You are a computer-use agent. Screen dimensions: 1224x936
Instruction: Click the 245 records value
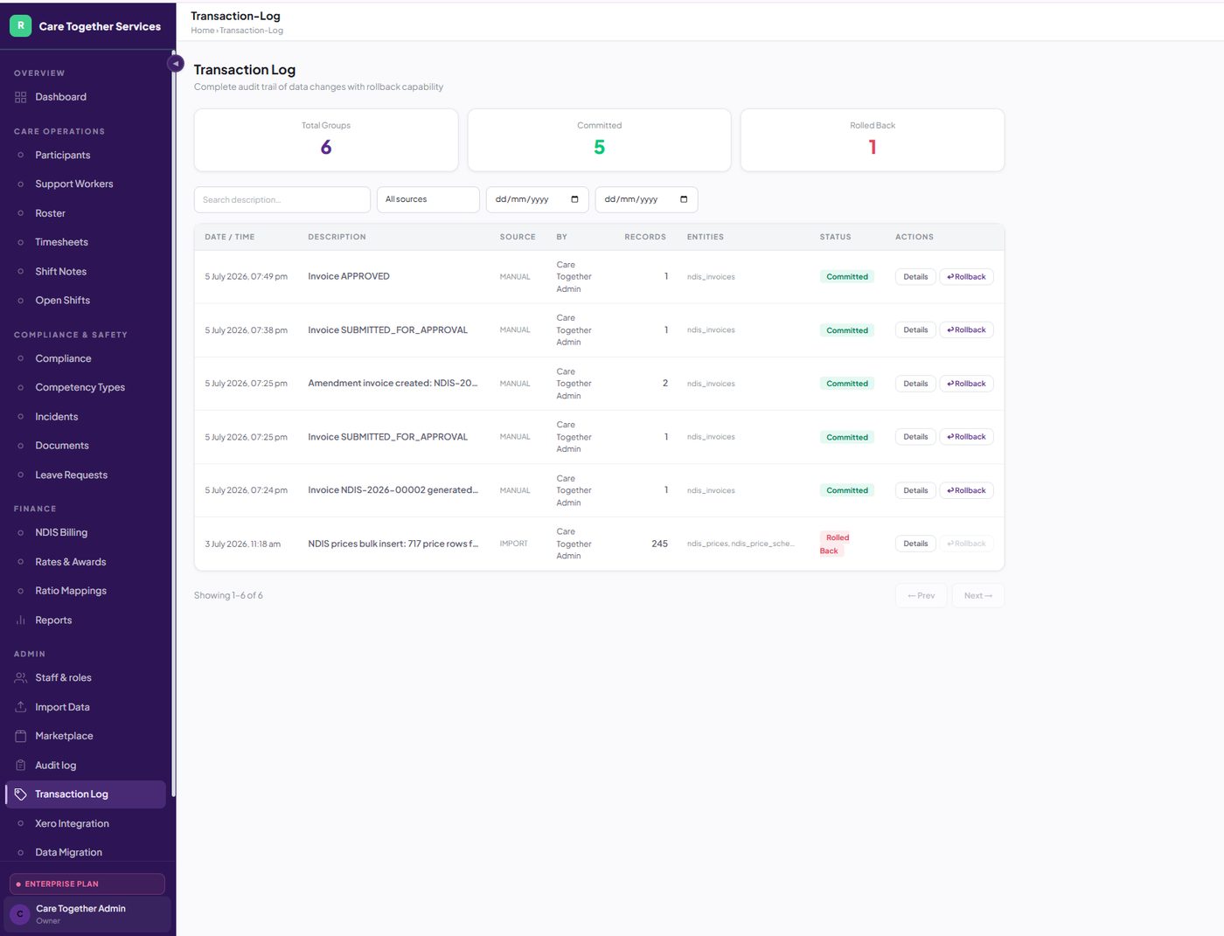coord(659,544)
